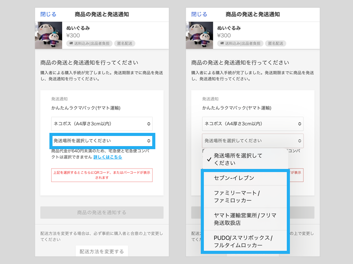The image size is (353, 264).
Task: Open ネコポス size dropdown in left screen
Action: 102,124
